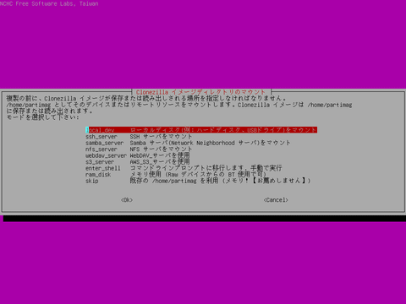Image resolution: width=406 pixels, height=304 pixels.
Task: Click the AWS_S3_サーバを使用 description
Action: pos(160,162)
